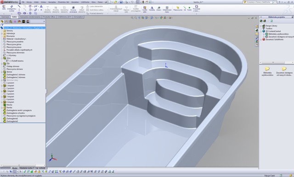This screenshot has height=177, width=294.
Task: Choose the Punkt reference point tool
Action: point(189,9)
